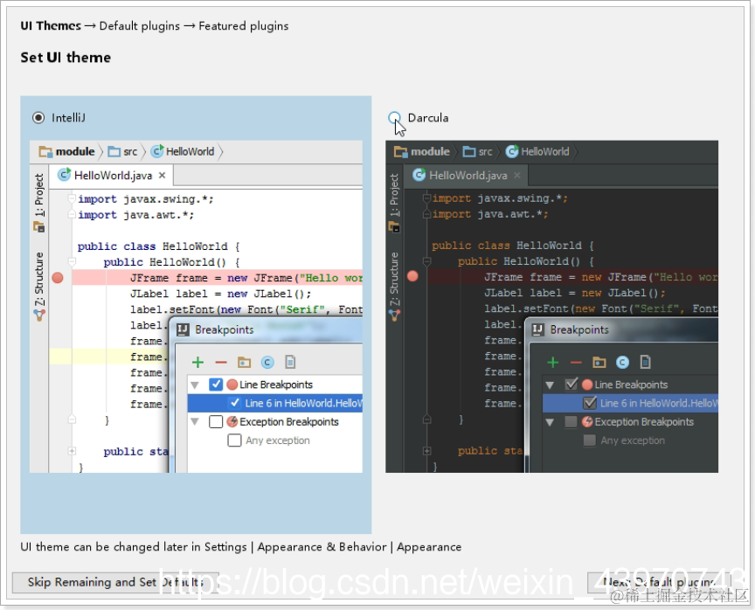Click module folder icon in Darcula preview breadcrumb
755x610 pixels.
400,152
